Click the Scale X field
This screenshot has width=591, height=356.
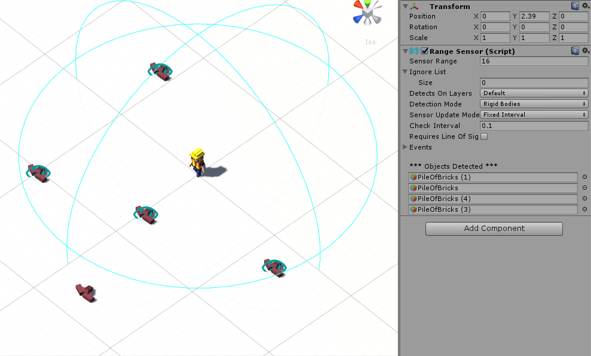(x=495, y=38)
